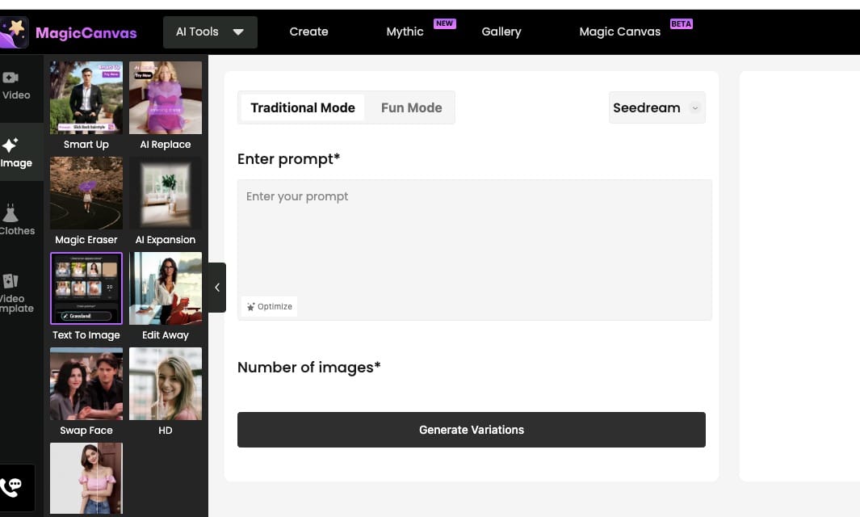Go to the Gallery page

tap(501, 32)
